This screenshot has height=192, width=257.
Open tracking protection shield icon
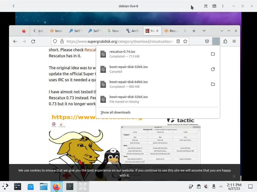click(55, 41)
